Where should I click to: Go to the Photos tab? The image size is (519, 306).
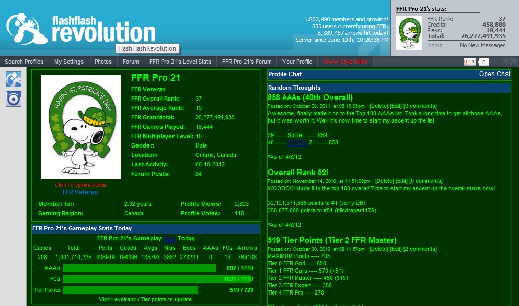pyautogui.click(x=103, y=62)
